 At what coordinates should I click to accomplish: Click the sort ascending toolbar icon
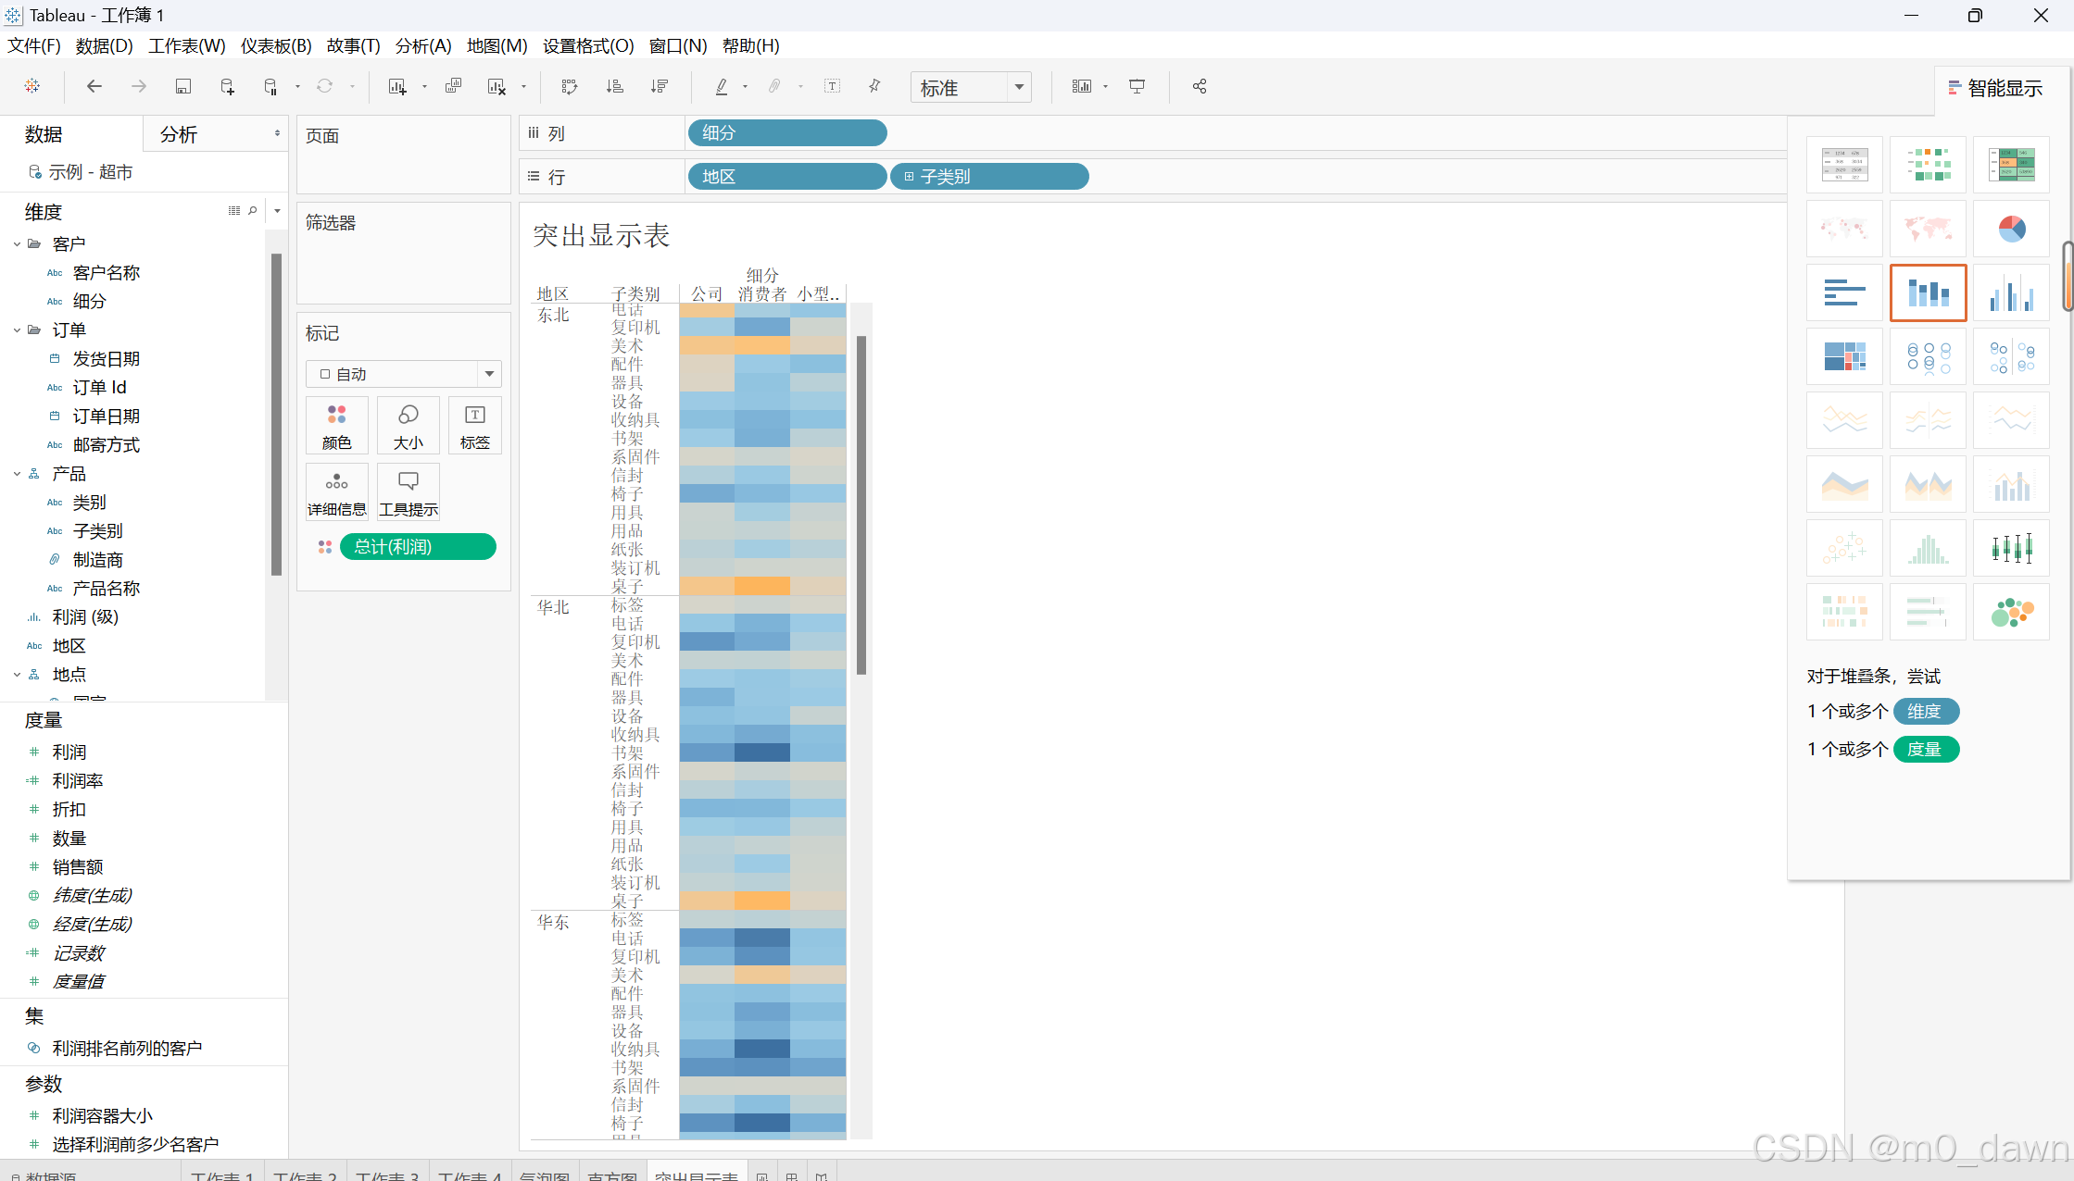click(614, 86)
